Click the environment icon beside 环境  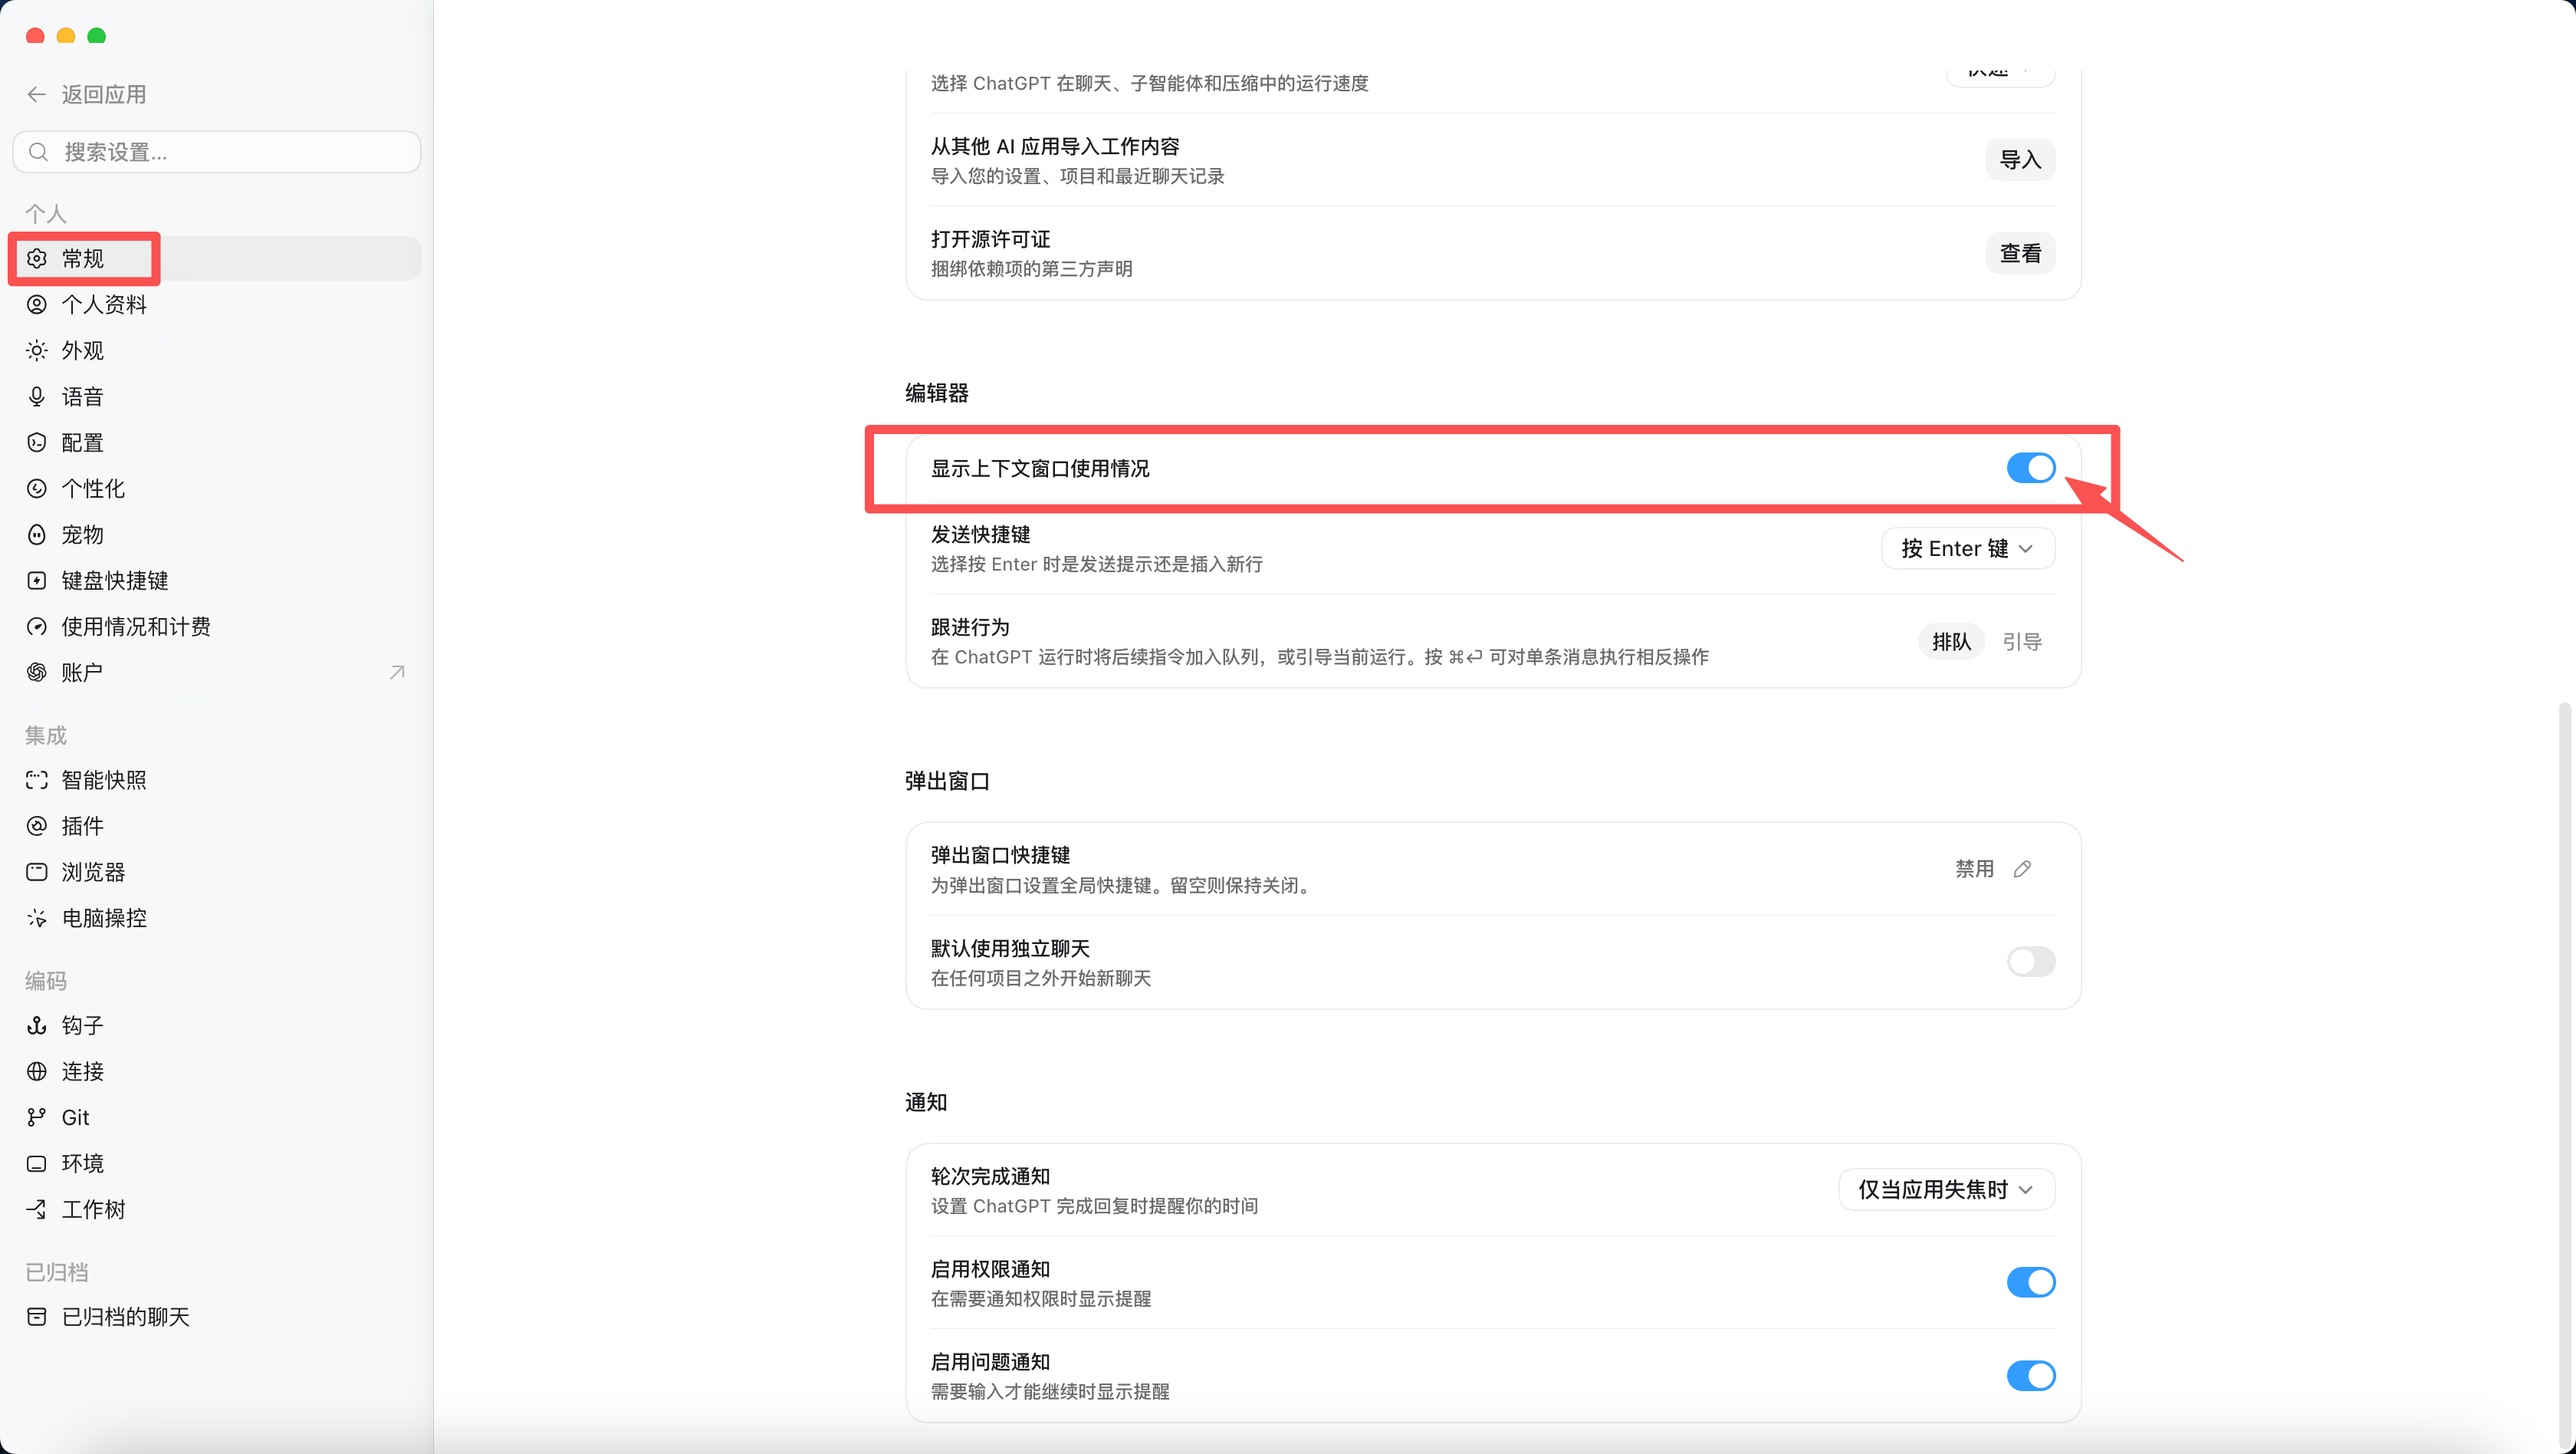(37, 1163)
